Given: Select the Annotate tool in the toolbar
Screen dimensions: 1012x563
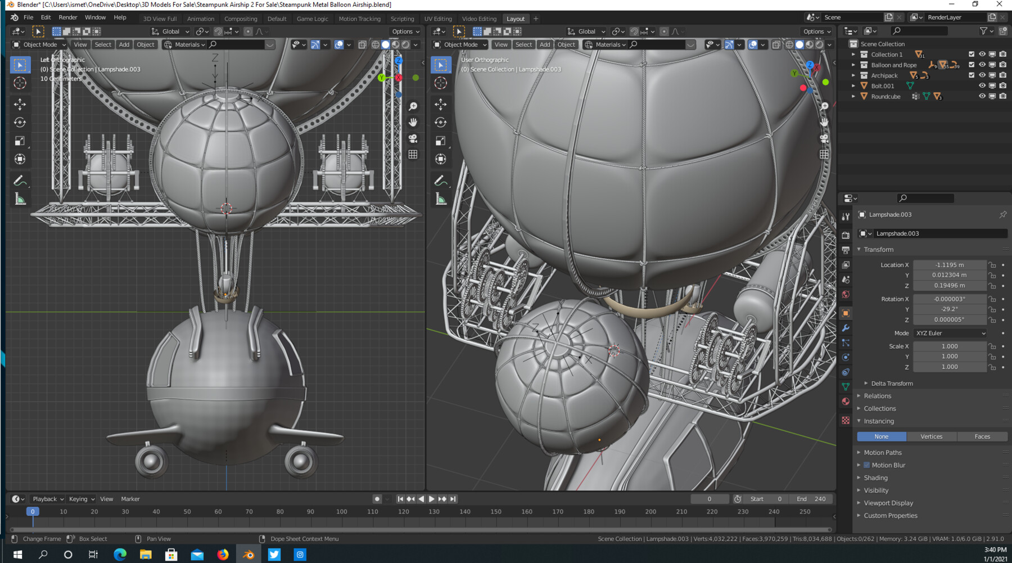Looking at the screenshot, I should pos(20,181).
